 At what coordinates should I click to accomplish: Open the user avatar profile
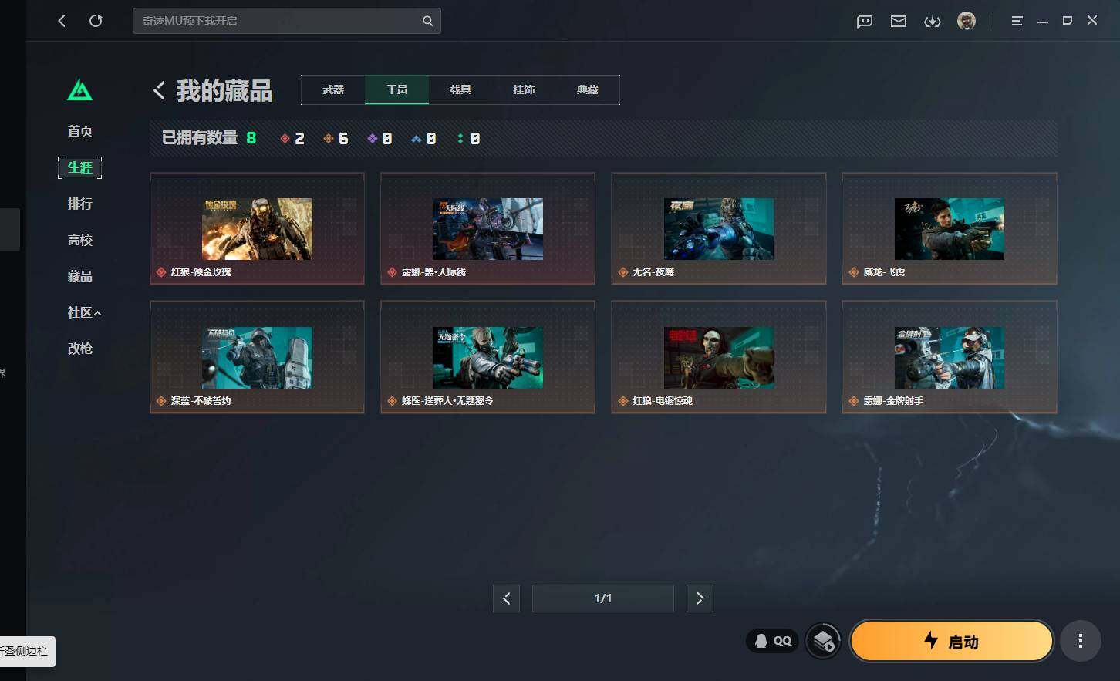[967, 21]
